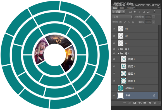The image size is (162, 110).
Task: Hide 图层 2
Action: 114,66
